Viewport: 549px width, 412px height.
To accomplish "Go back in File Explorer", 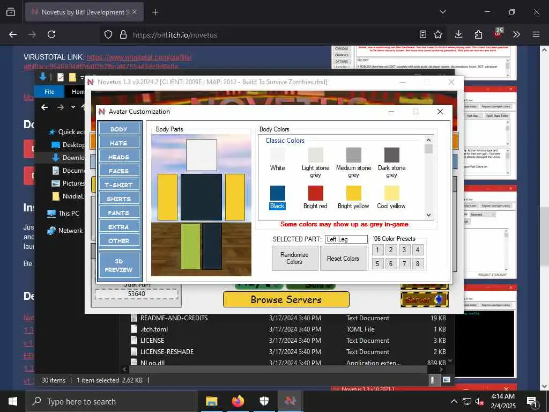I will coord(44,107).
